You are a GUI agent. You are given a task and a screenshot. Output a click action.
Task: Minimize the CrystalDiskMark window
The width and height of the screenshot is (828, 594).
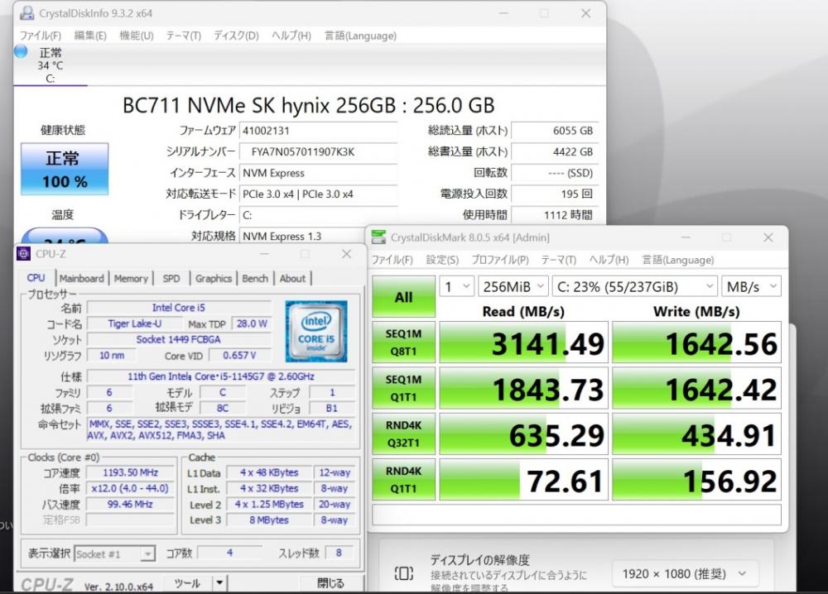pos(686,237)
